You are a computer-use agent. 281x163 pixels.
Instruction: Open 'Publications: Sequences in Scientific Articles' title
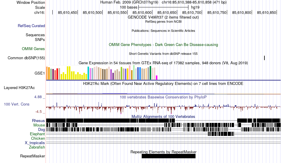click(163, 31)
